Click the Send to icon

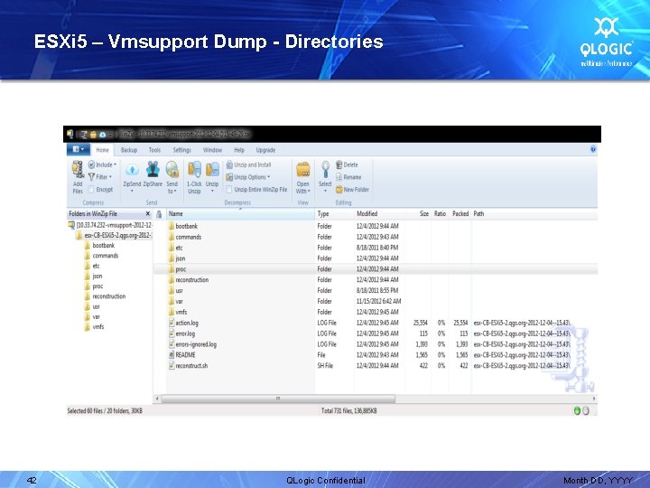click(172, 170)
